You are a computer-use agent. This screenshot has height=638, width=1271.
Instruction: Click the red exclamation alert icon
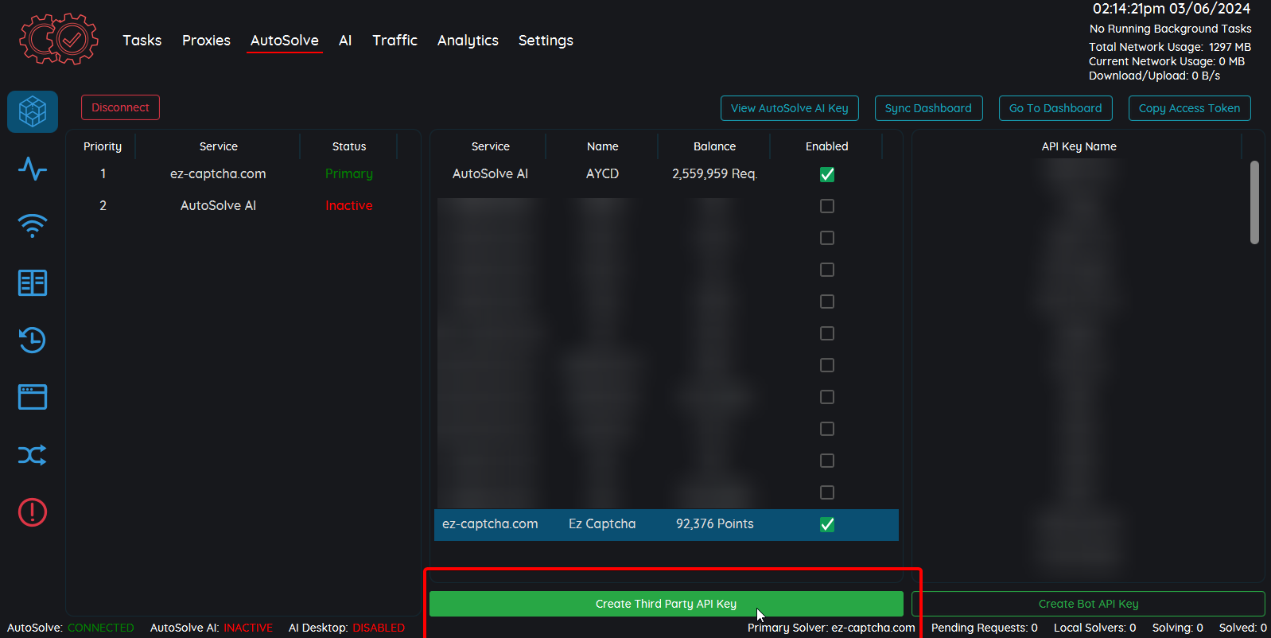33,512
